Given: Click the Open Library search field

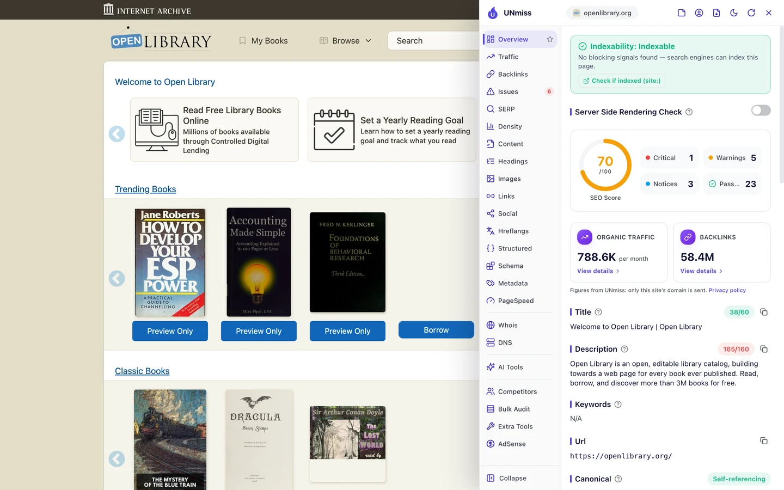Looking at the screenshot, I should tap(433, 41).
